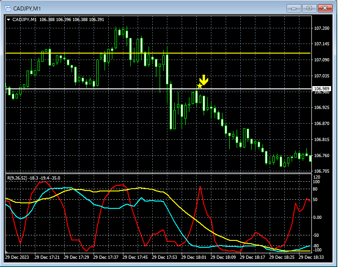Select the yellow horizontal line
Viewport: 338px width, 267px height.
click(158, 53)
